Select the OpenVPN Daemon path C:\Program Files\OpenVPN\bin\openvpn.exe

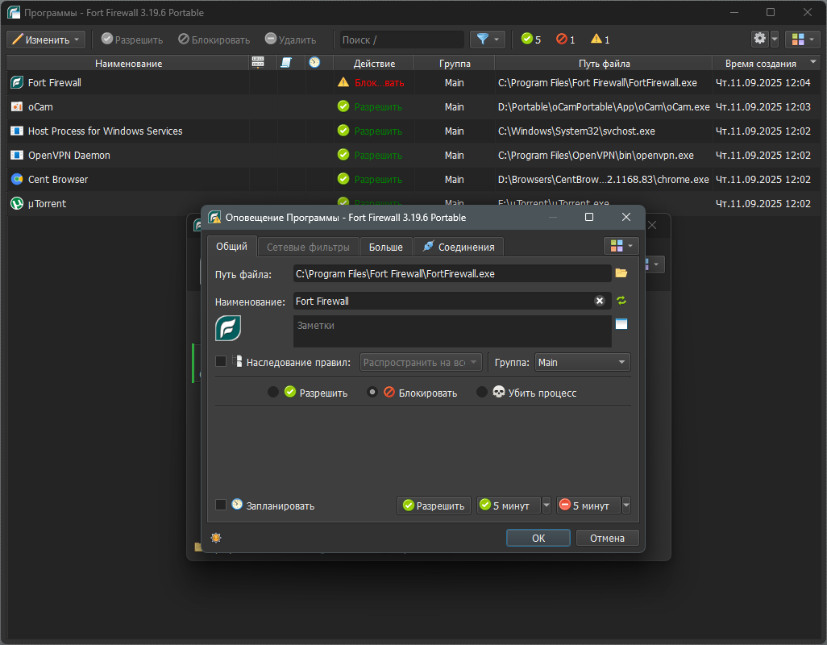(x=596, y=155)
